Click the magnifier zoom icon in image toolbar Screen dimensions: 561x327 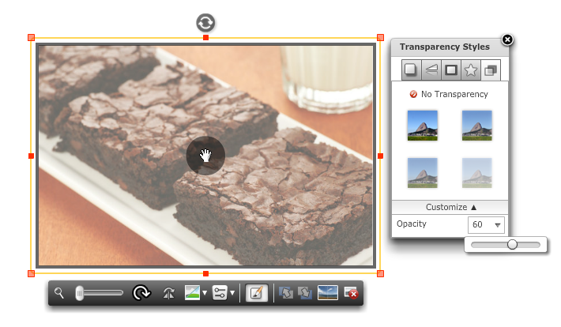[59, 293]
